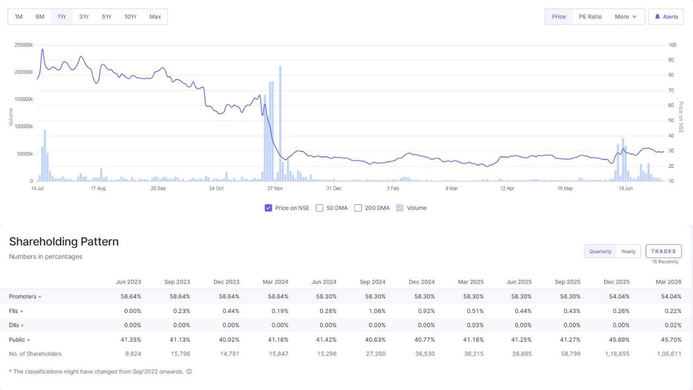Open the TRADES button
This screenshot has height=390, width=693.
coord(664,251)
